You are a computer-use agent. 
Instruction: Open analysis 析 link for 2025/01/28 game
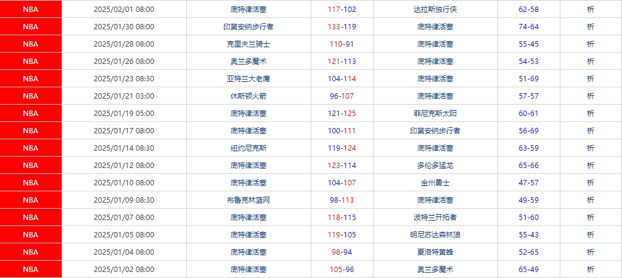coord(591,44)
